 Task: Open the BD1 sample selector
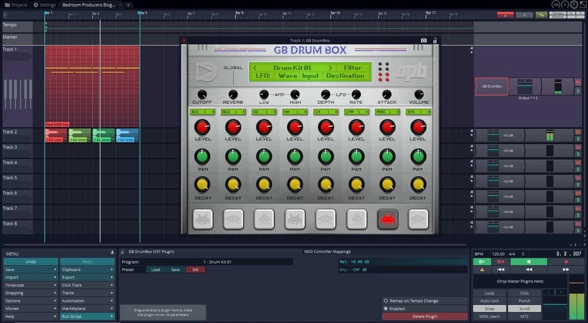point(203,112)
